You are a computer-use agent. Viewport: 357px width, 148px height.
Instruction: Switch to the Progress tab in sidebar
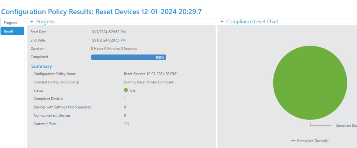10,23
